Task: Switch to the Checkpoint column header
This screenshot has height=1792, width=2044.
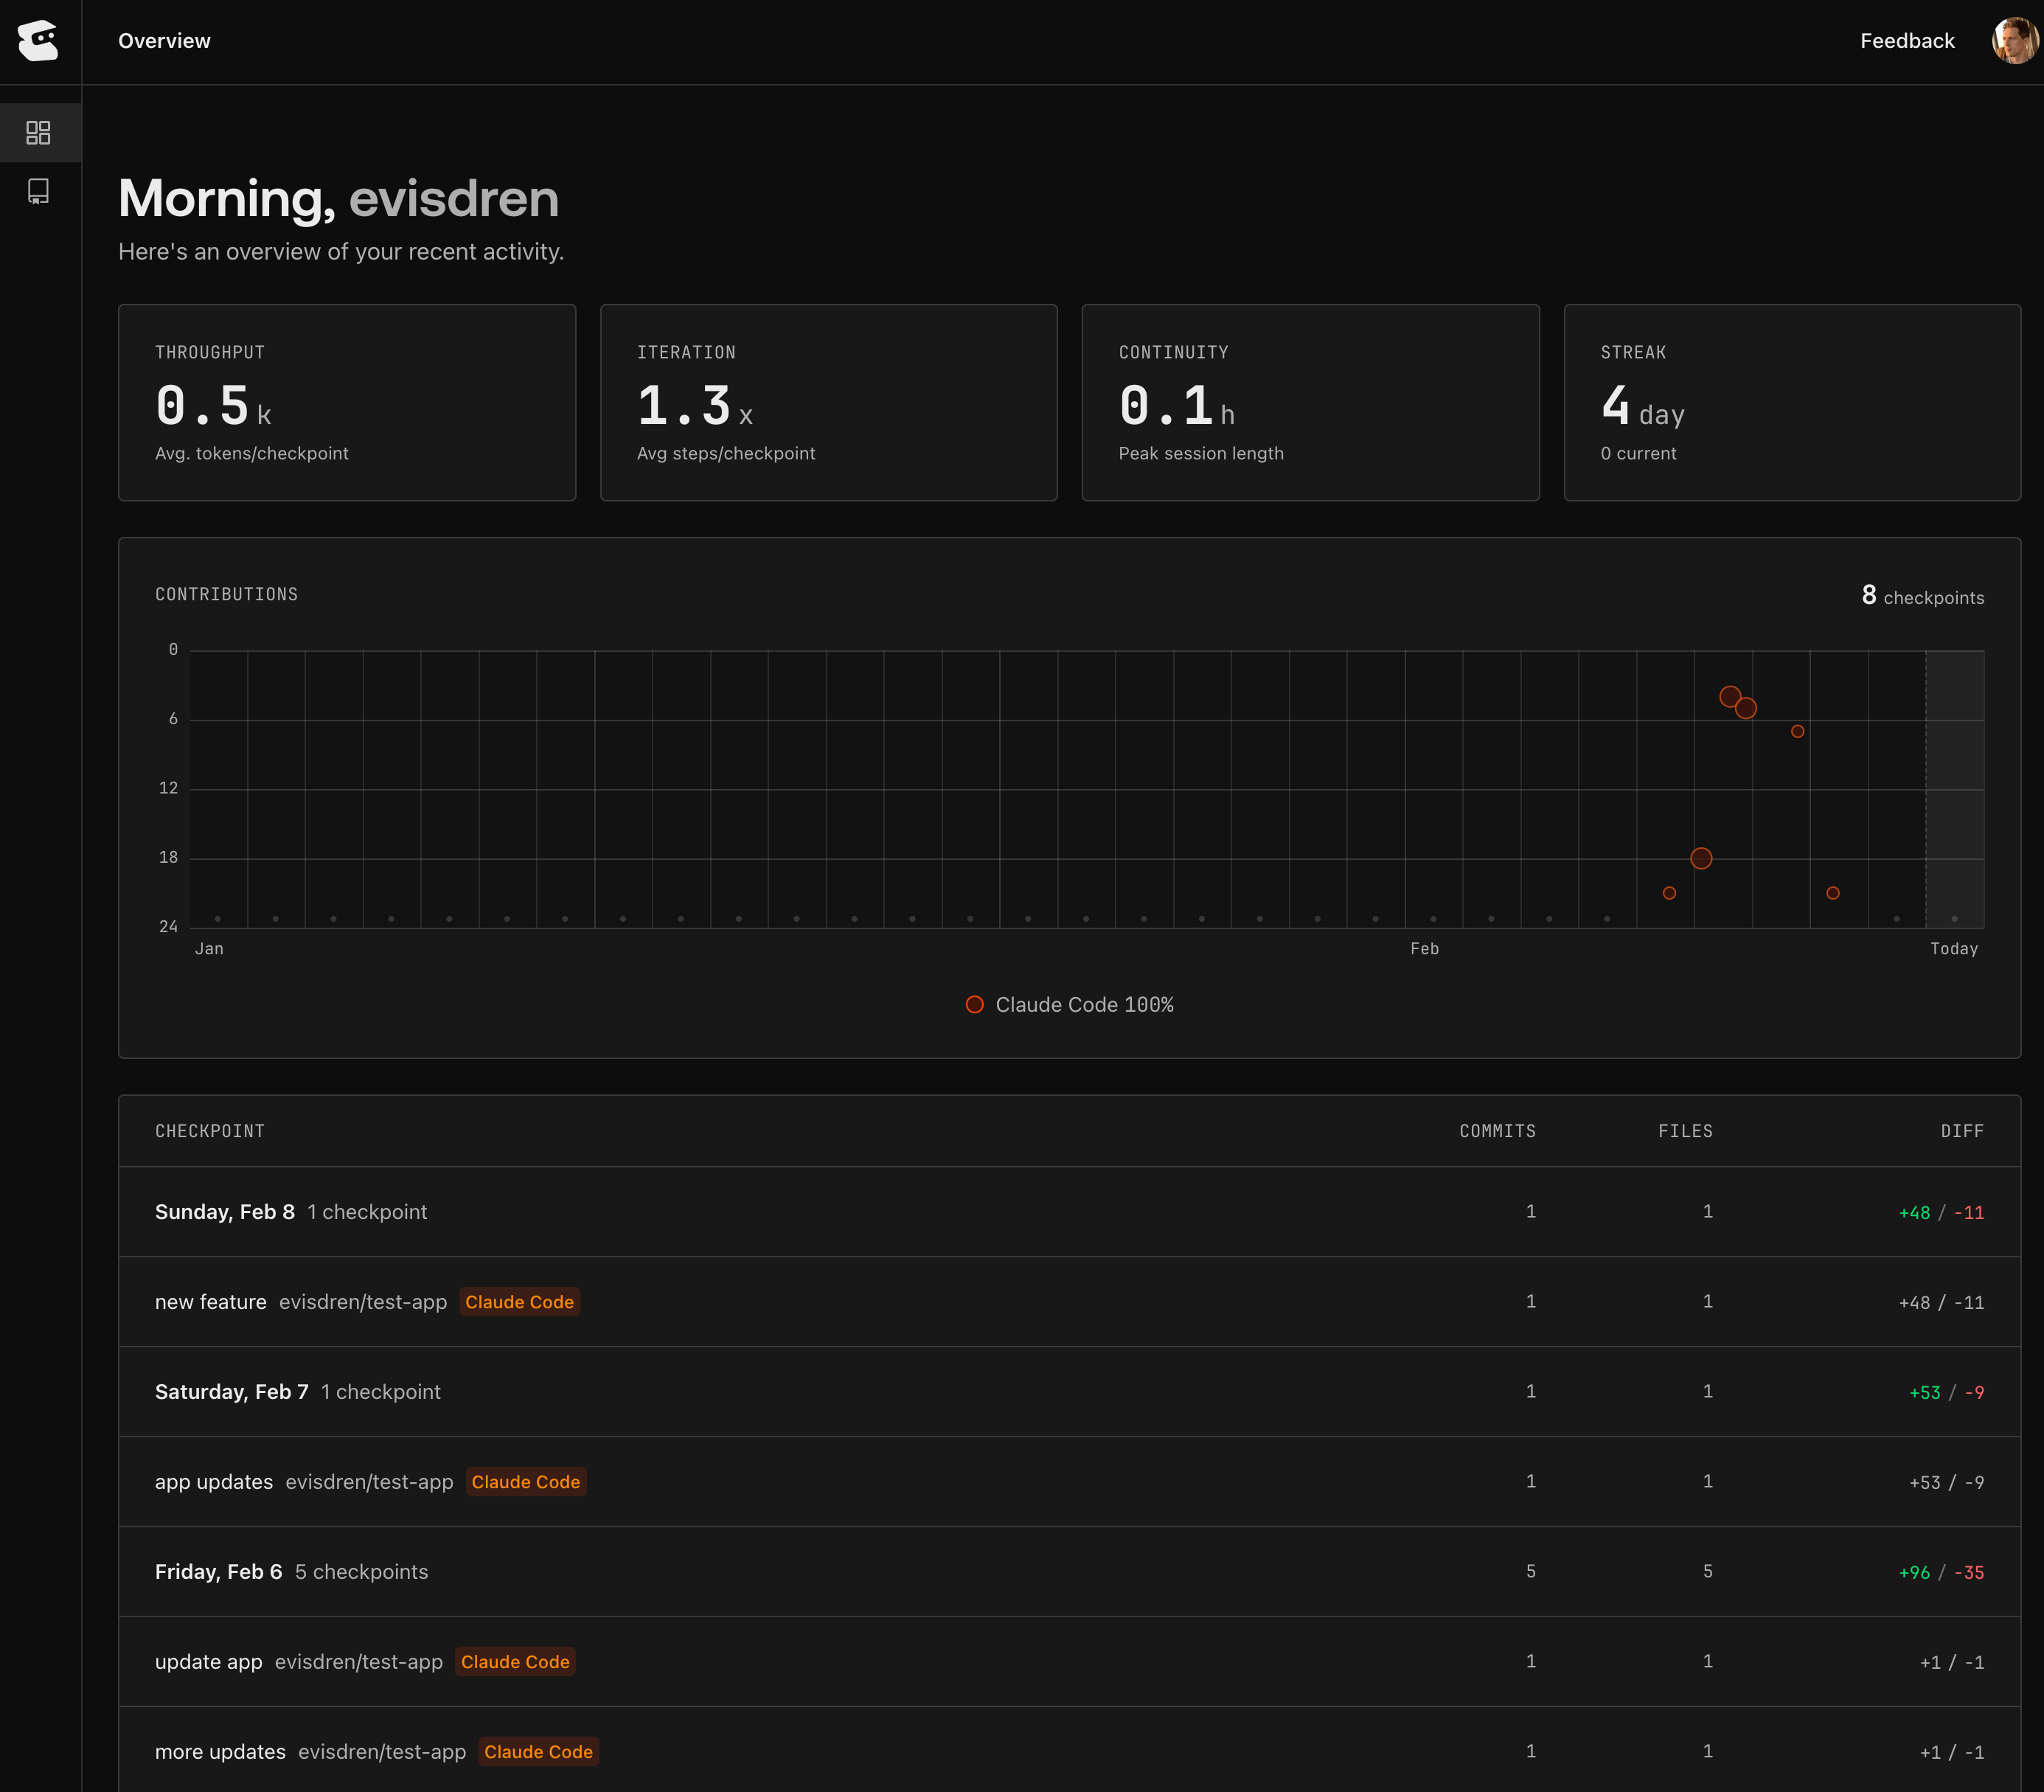Action: pyautogui.click(x=210, y=1131)
